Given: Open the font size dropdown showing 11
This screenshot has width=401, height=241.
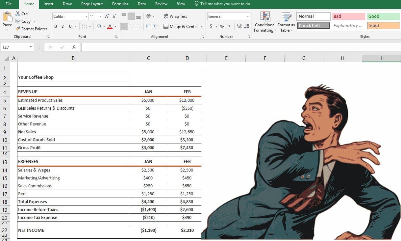Looking at the screenshot, I should pos(100,16).
